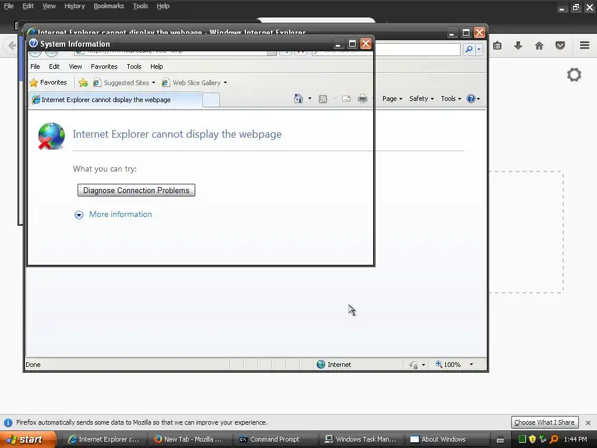Screen dimensions: 597x448
Task: Click the info icon in Firefox notification bar
Action: [8, 422]
